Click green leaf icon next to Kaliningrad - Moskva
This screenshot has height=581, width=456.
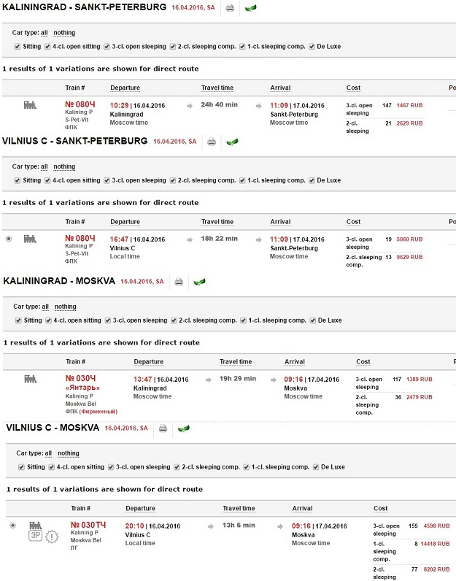pos(199,282)
